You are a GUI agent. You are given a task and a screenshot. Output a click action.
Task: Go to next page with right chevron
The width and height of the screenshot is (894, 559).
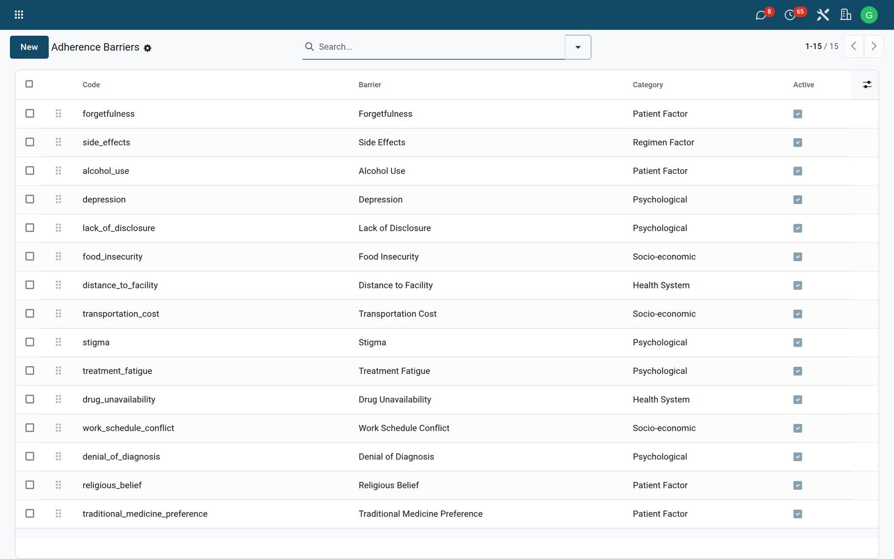click(x=874, y=46)
